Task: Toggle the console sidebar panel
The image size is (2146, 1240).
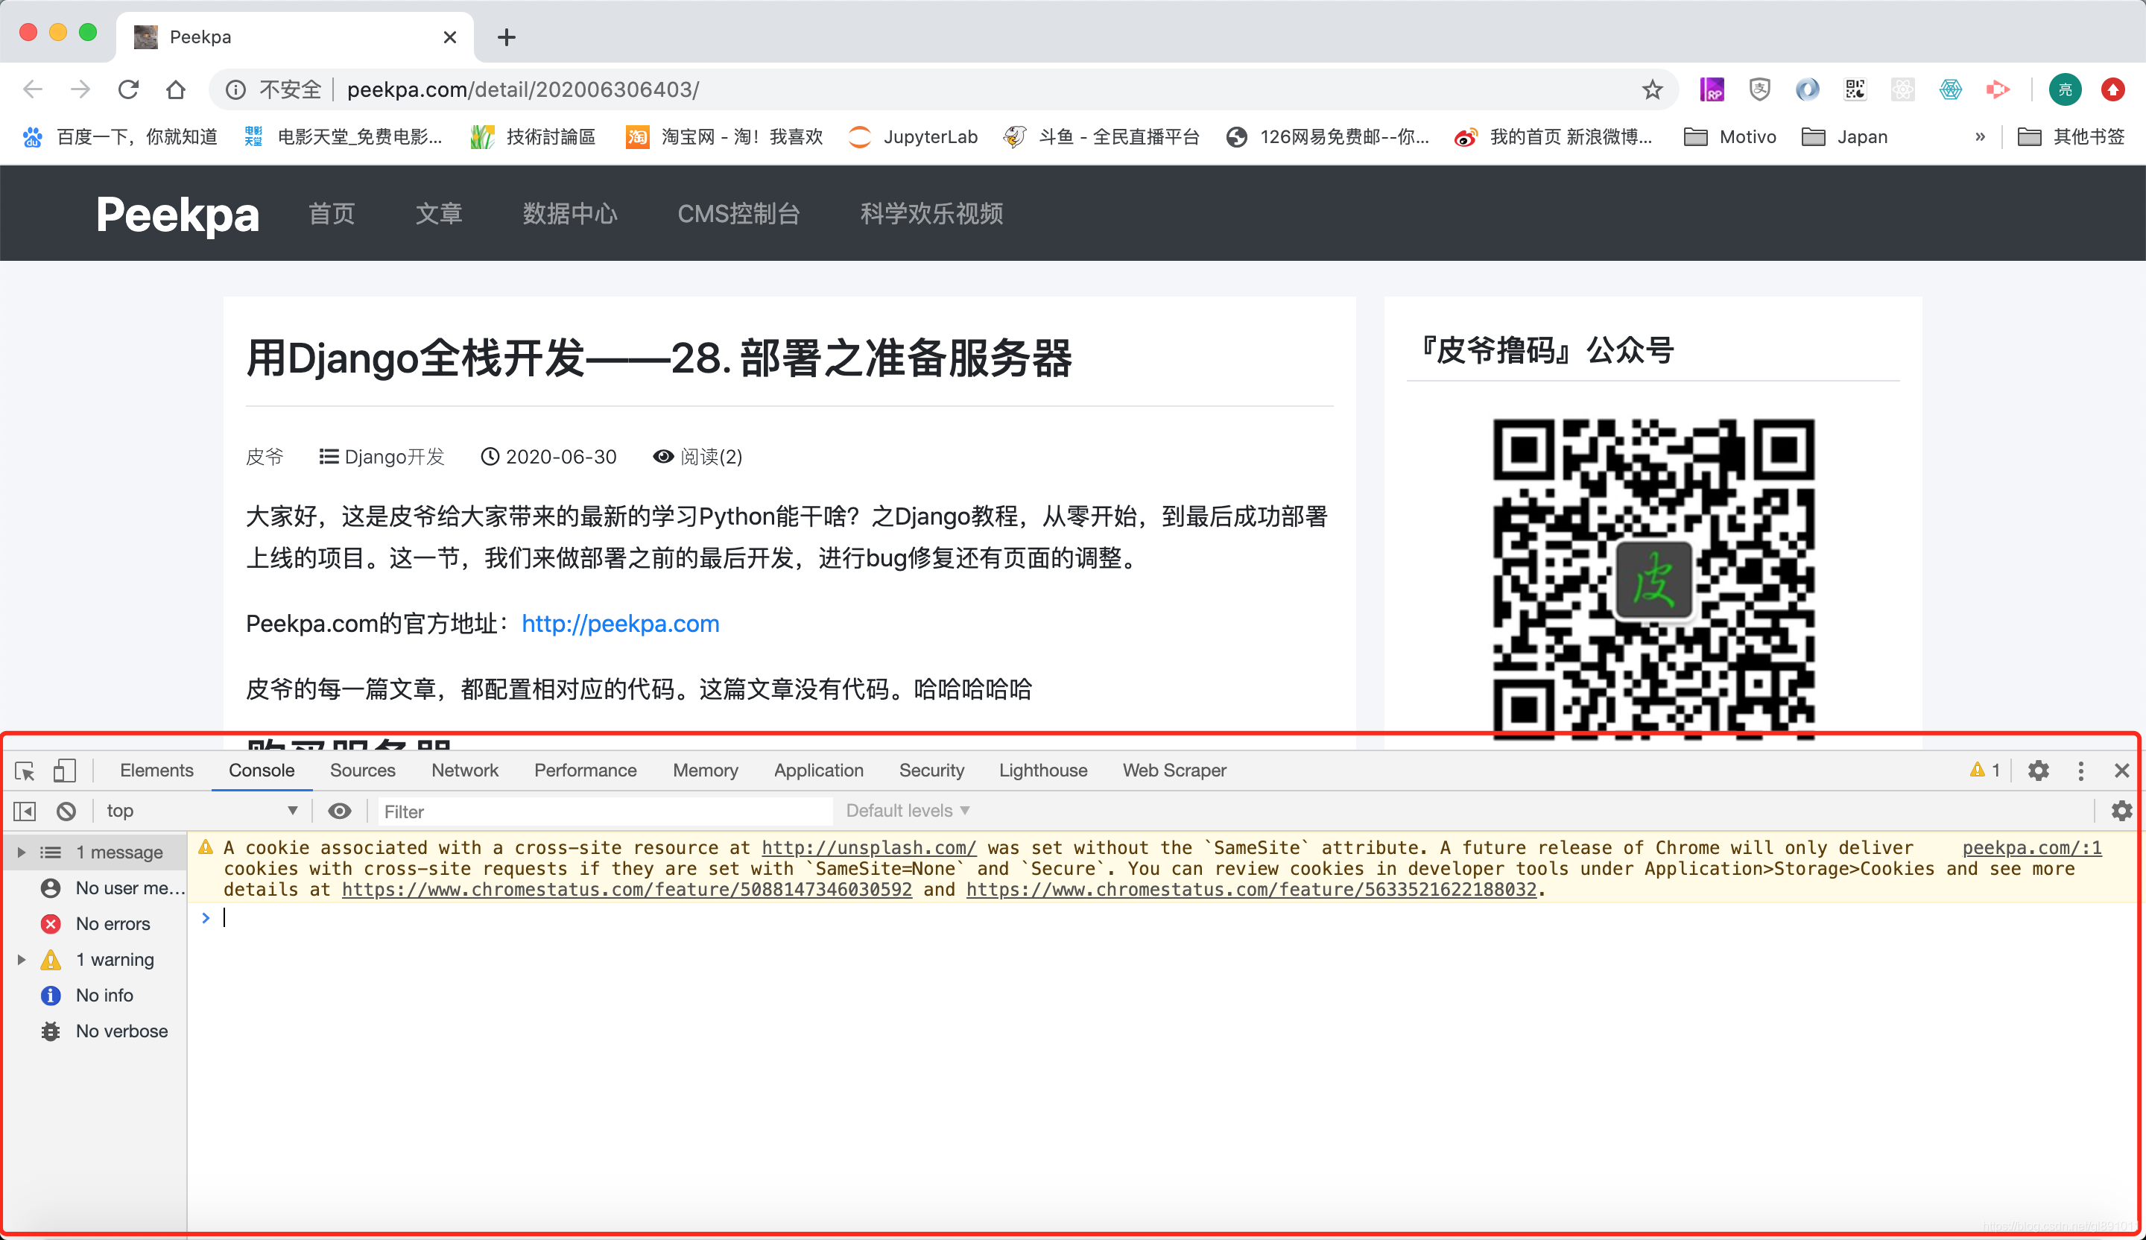Action: 24,811
